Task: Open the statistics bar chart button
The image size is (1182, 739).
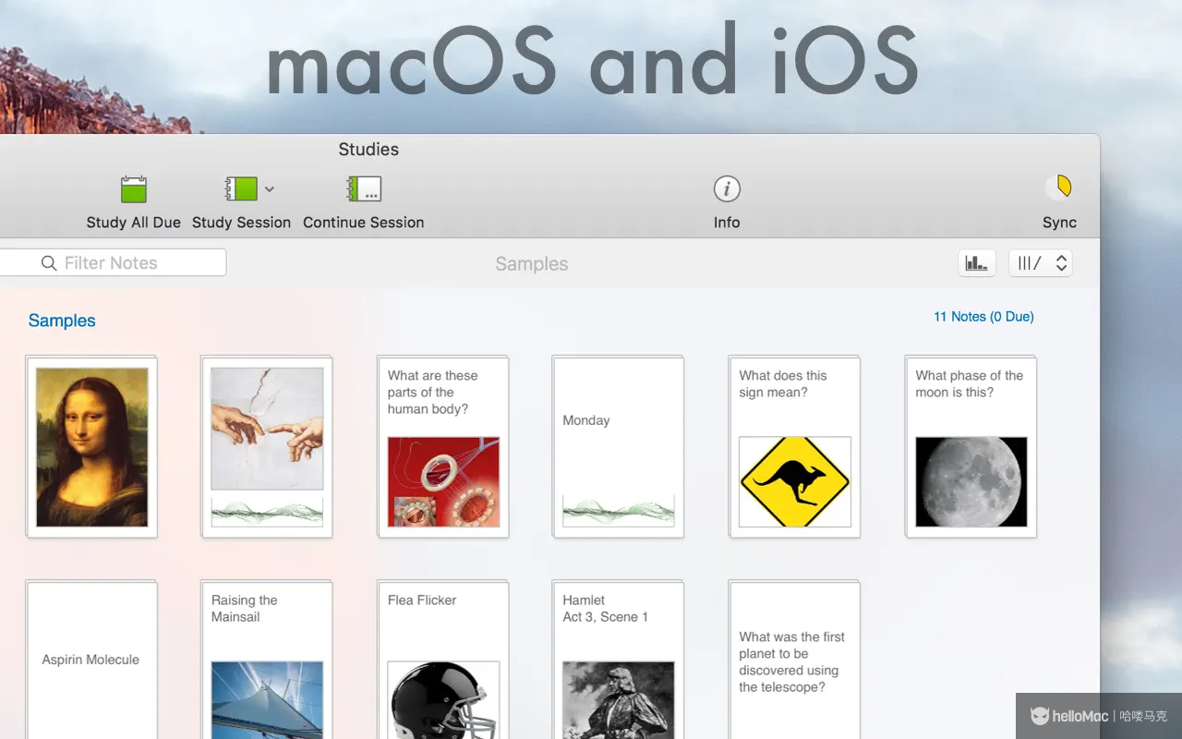Action: tap(977, 263)
